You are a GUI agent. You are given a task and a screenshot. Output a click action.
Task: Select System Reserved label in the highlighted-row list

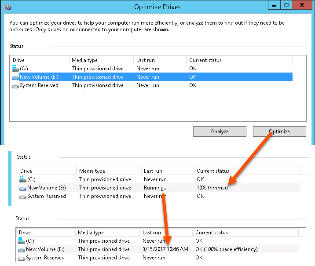(39, 85)
